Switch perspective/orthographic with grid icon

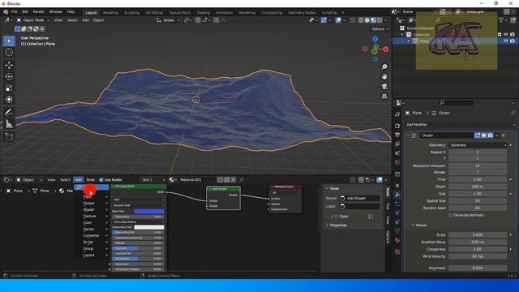click(x=384, y=97)
